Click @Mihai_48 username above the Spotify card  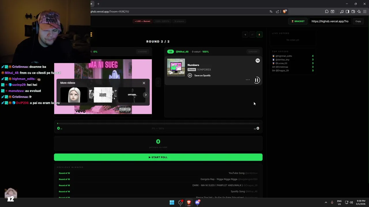tap(182, 52)
